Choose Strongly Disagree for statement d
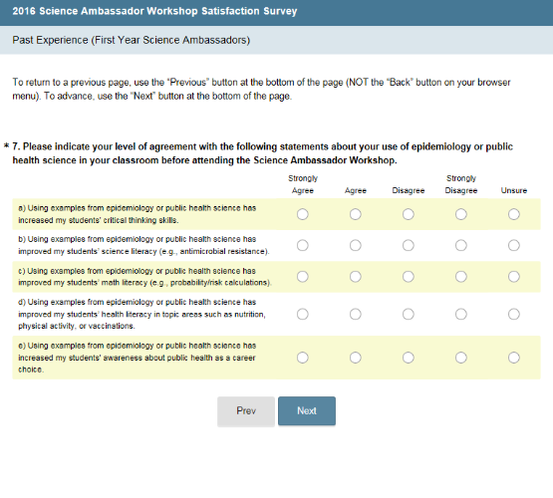Screen dimensions: 553x498 pos(461,314)
